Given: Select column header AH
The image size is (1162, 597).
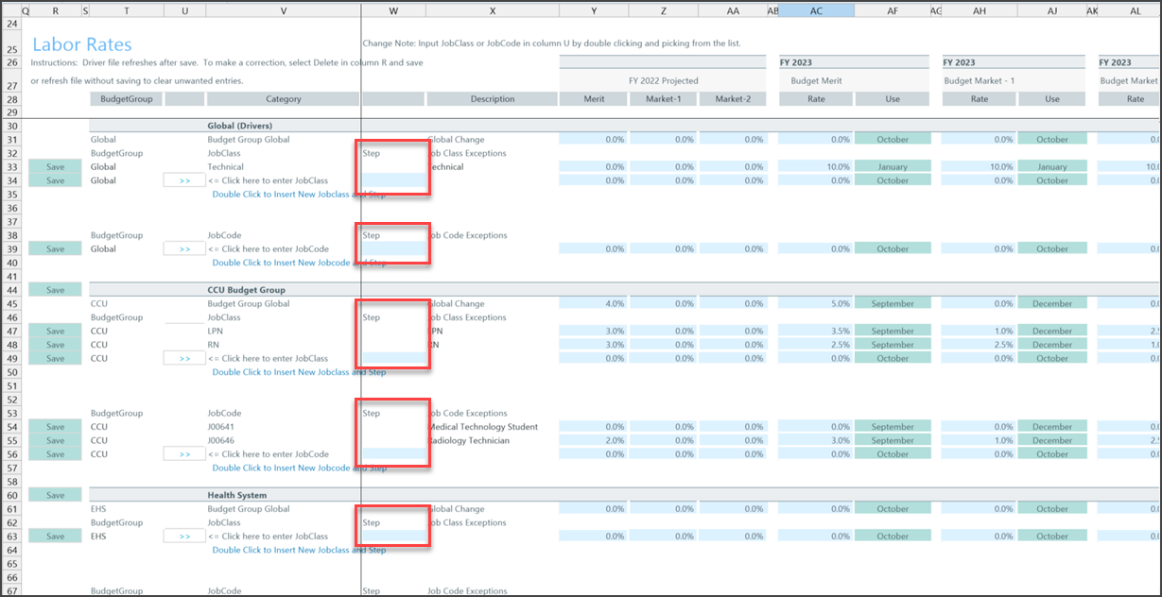Looking at the screenshot, I should point(980,10).
